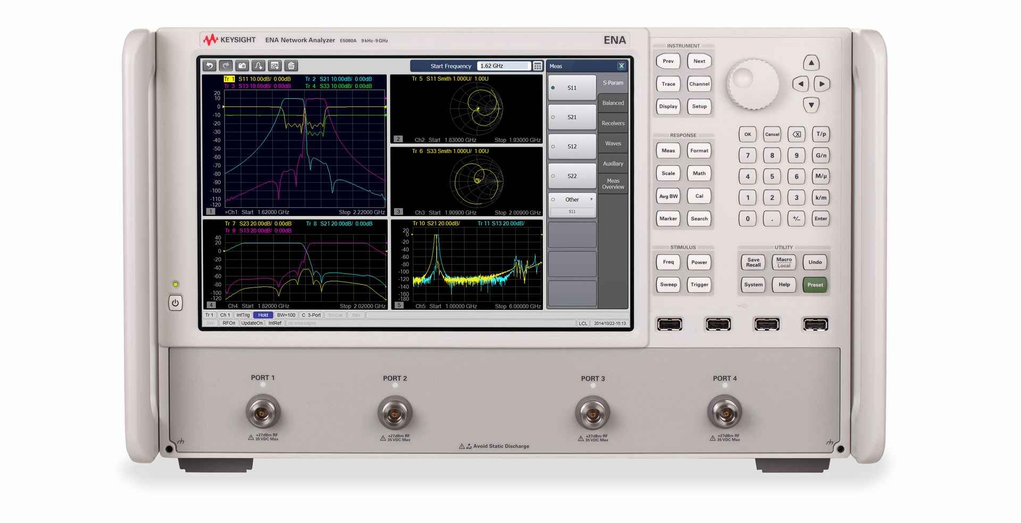1021x523 pixels.
Task: Click the Cancel key above the keypad
Action: tap(772, 134)
